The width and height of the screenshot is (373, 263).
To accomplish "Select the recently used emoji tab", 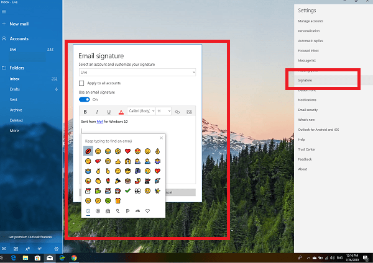I will click(x=88, y=211).
